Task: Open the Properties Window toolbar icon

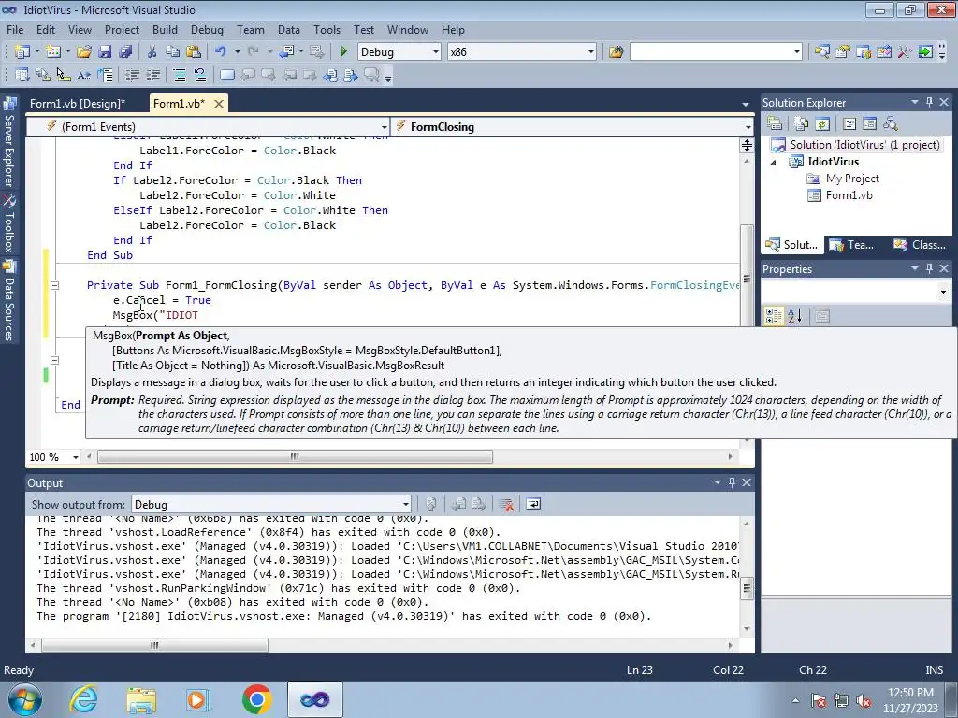Action: [x=843, y=52]
